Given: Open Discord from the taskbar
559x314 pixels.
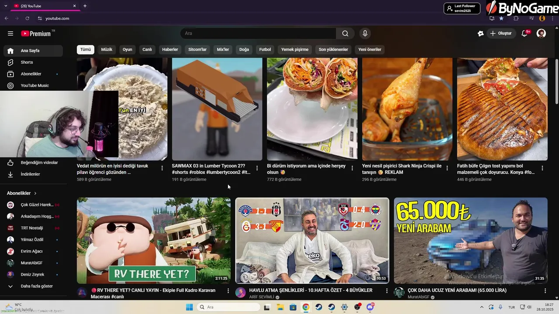Looking at the screenshot, I should click(x=370, y=307).
